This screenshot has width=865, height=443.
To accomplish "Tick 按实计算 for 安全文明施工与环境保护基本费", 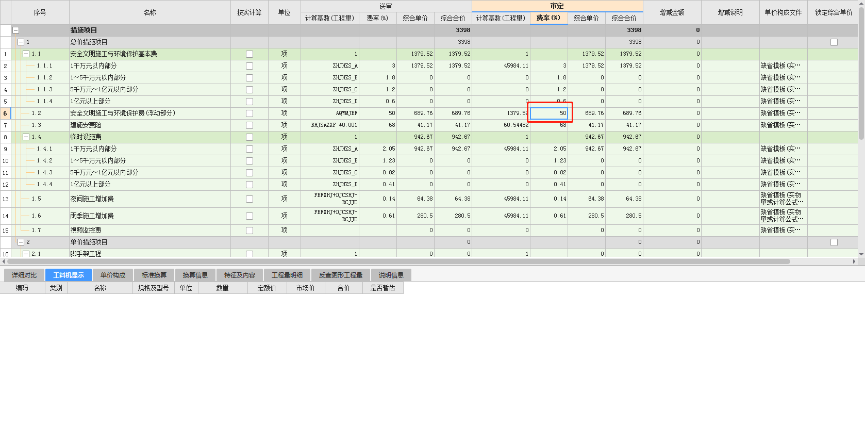I will (249, 54).
